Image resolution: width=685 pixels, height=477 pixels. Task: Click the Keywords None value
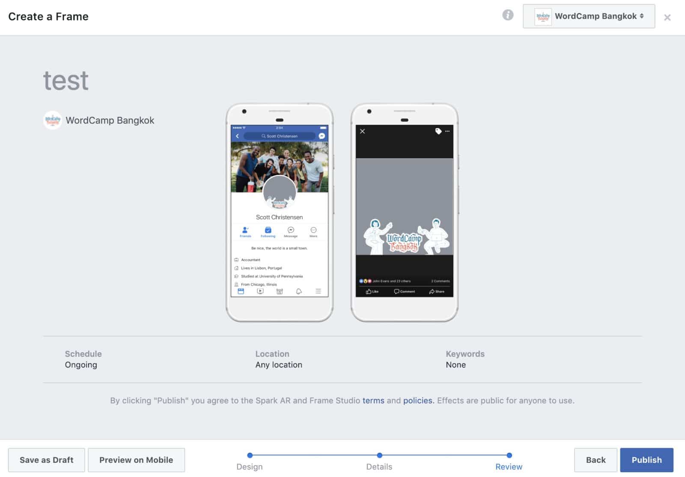(x=456, y=365)
